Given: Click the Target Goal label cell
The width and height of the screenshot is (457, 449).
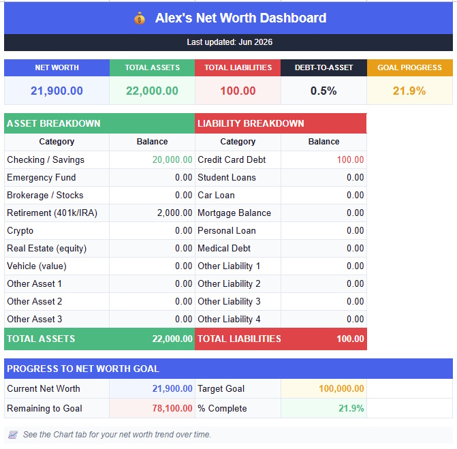Looking at the screenshot, I should [x=238, y=388].
